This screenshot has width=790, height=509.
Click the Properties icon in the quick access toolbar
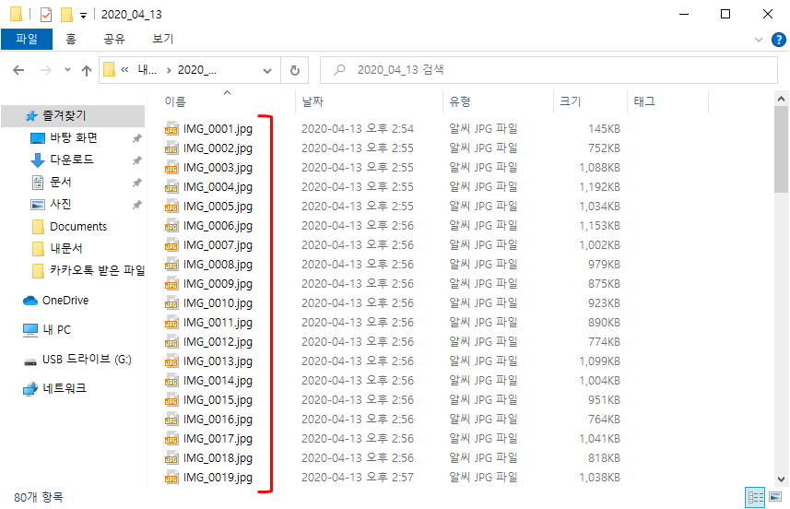(46, 15)
